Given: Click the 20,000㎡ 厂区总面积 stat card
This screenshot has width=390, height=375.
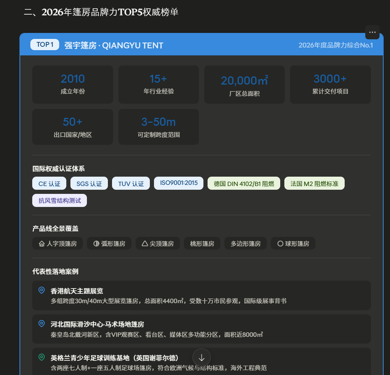Looking at the screenshot, I should 244,85.
